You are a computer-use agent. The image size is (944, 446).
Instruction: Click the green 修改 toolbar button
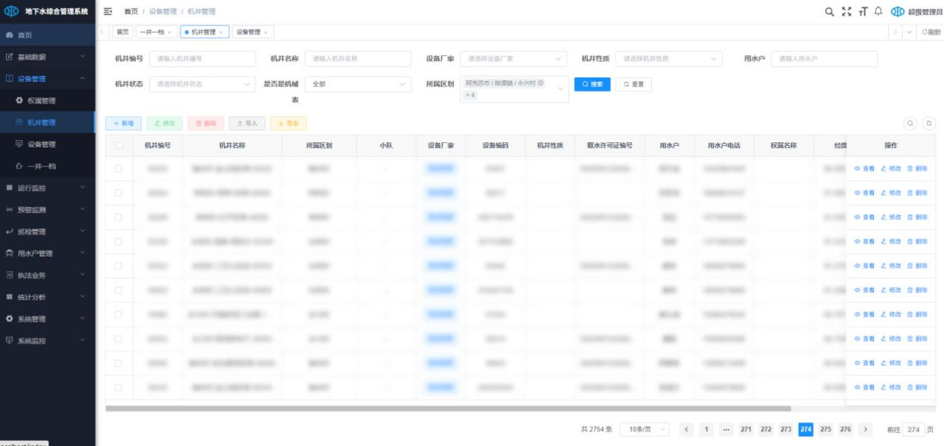coord(165,124)
